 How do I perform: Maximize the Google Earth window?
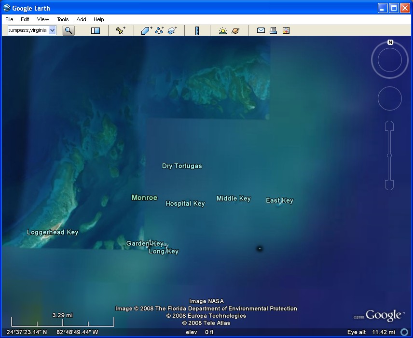tap(394, 8)
